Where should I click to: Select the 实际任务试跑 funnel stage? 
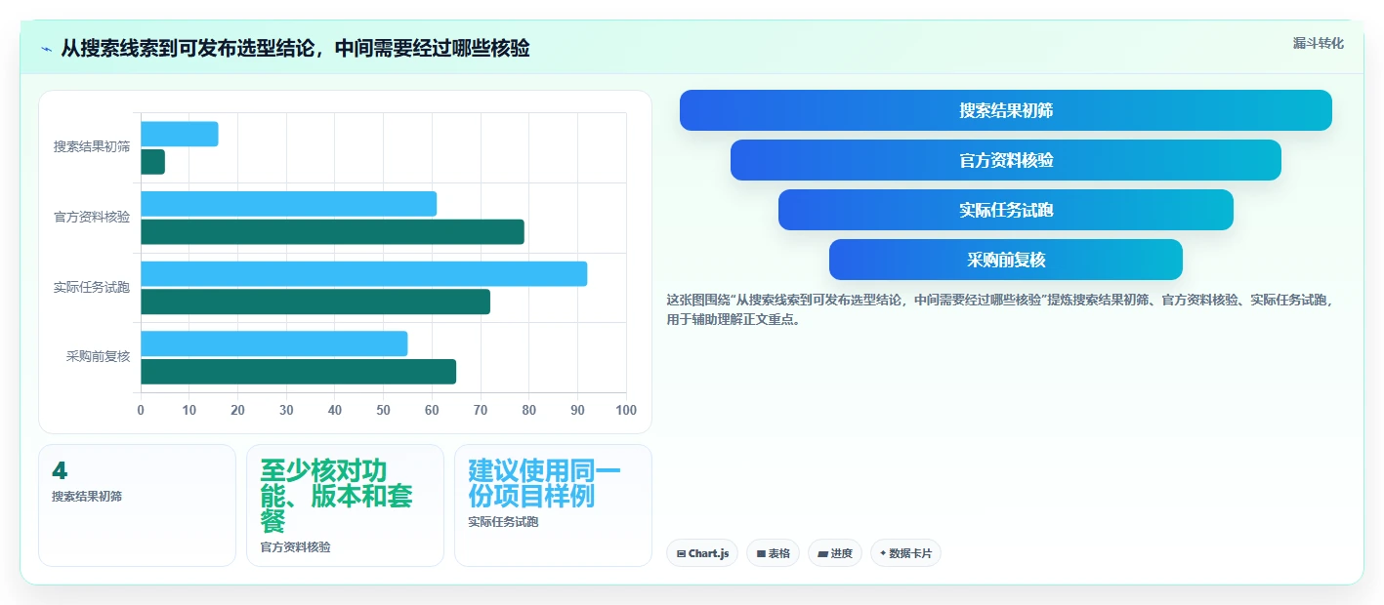(1006, 210)
